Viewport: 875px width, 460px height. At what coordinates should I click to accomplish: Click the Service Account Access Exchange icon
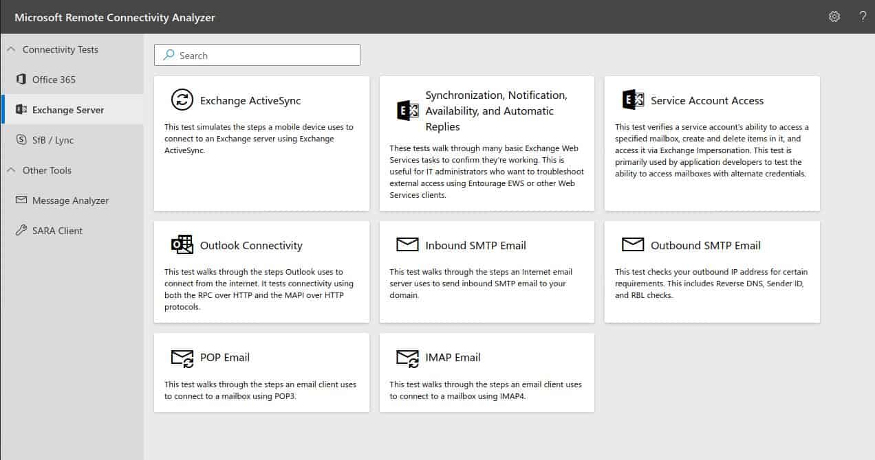(x=633, y=100)
